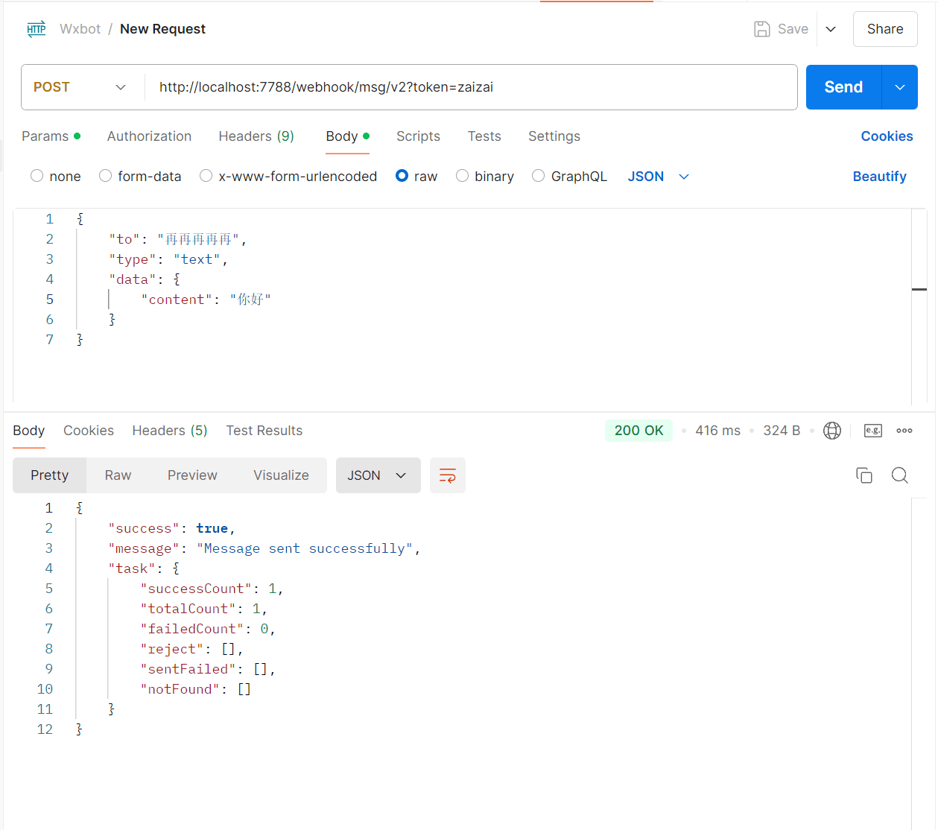938x830 pixels.
Task: Save response as example icon
Action: click(x=872, y=431)
